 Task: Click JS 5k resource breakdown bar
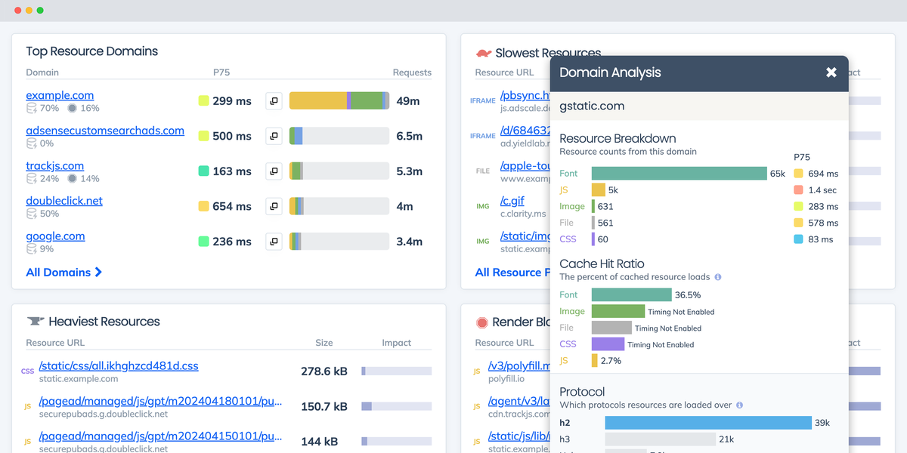pyautogui.click(x=599, y=190)
